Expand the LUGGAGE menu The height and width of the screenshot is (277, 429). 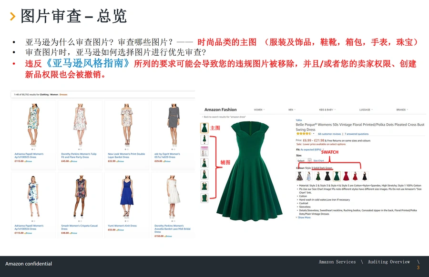pos(366,110)
